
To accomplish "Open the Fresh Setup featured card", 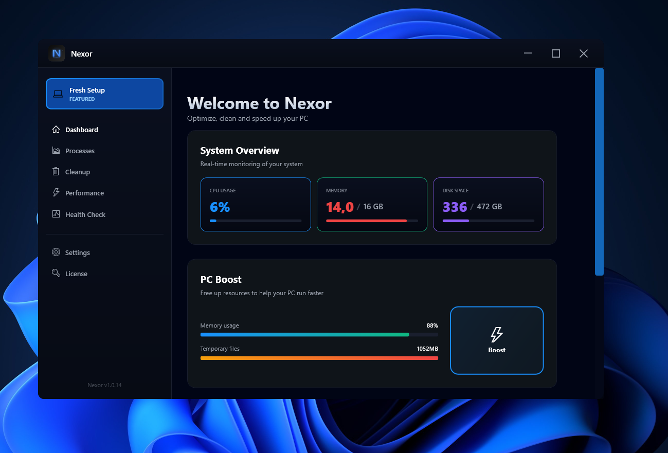I will click(x=104, y=94).
